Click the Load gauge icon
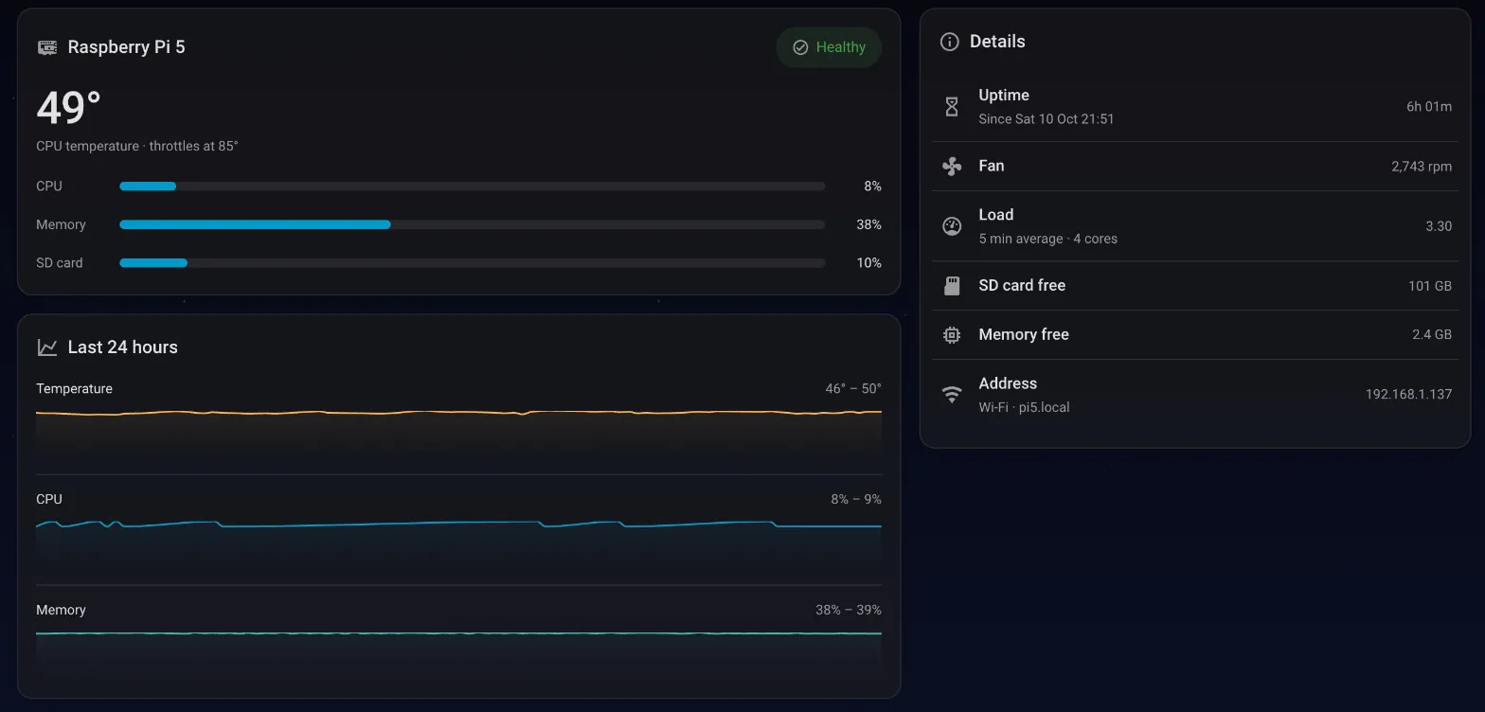Screen dimensions: 1485x712 952,226
